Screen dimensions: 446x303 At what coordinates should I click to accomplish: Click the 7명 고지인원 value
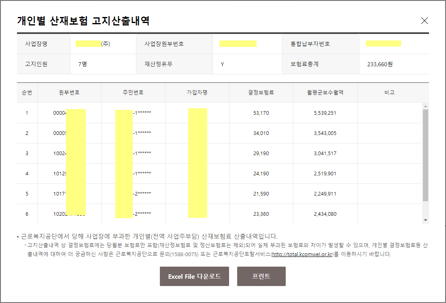point(83,64)
